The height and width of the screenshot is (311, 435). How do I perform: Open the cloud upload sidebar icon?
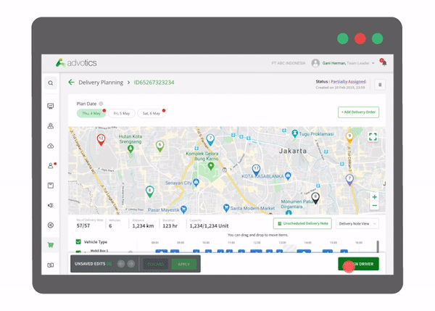[x=51, y=146]
